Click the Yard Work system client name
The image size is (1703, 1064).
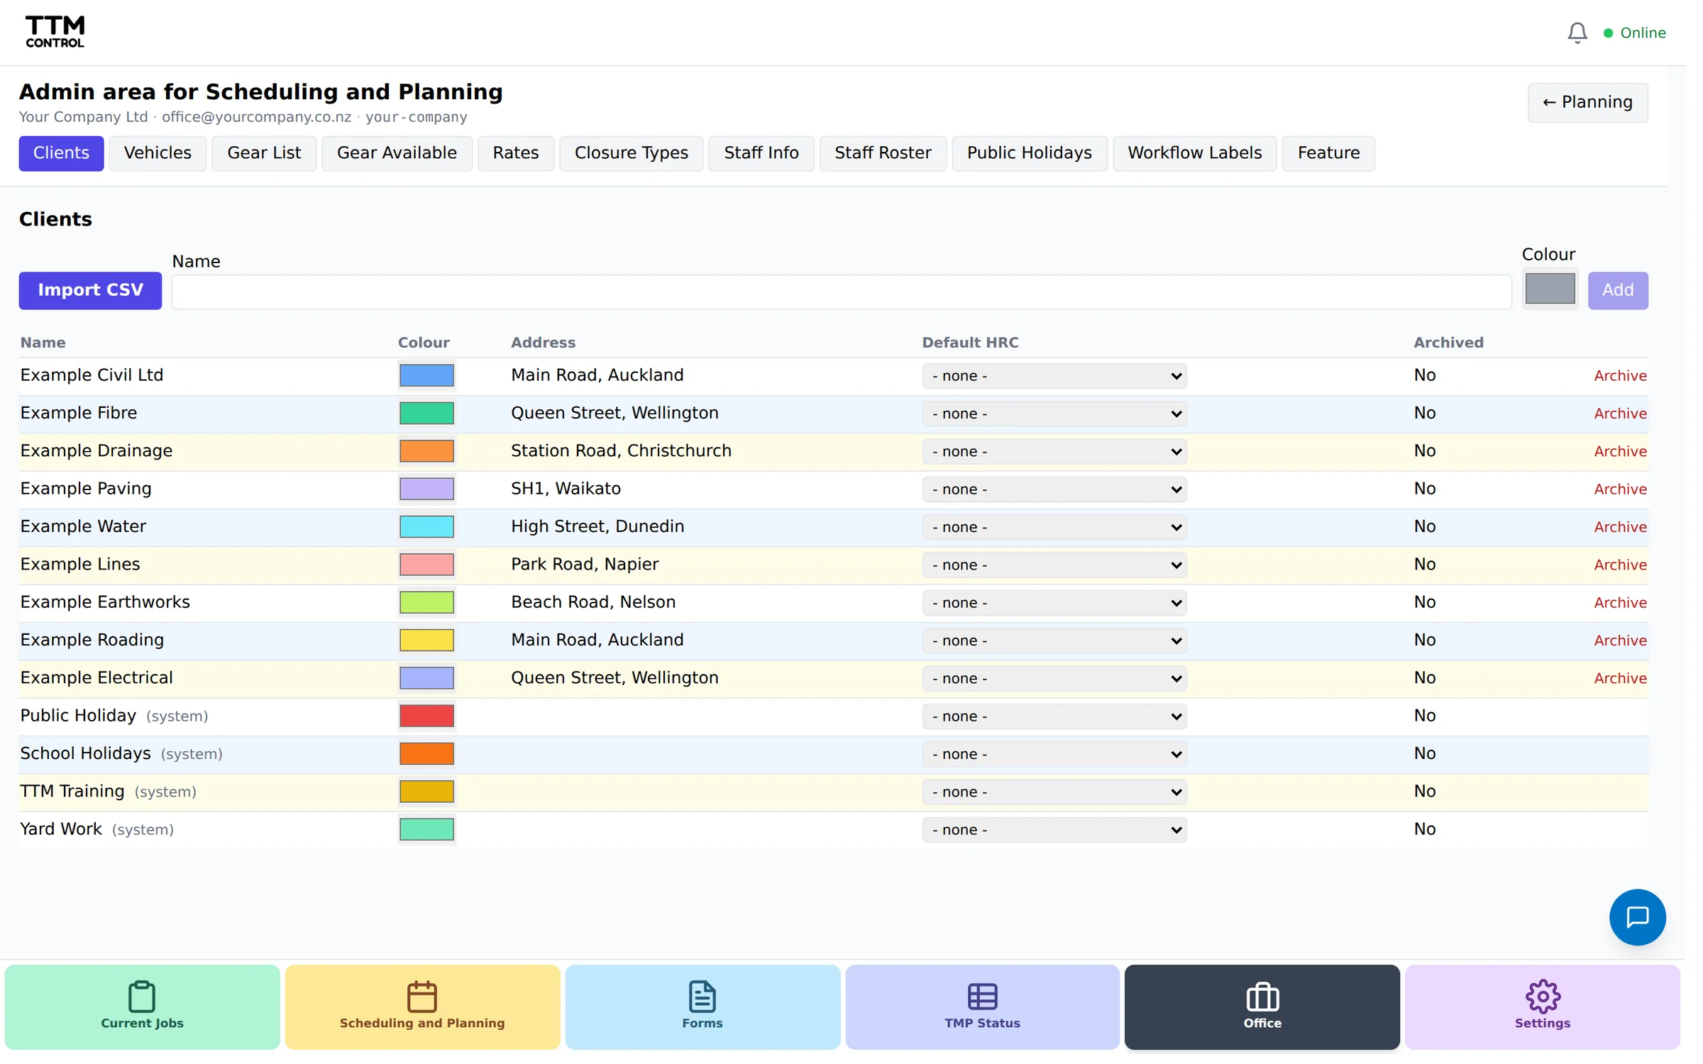tap(61, 829)
